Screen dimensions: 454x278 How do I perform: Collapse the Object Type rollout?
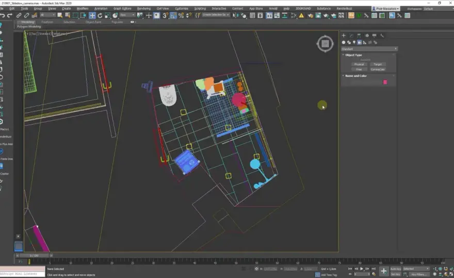click(x=352, y=55)
